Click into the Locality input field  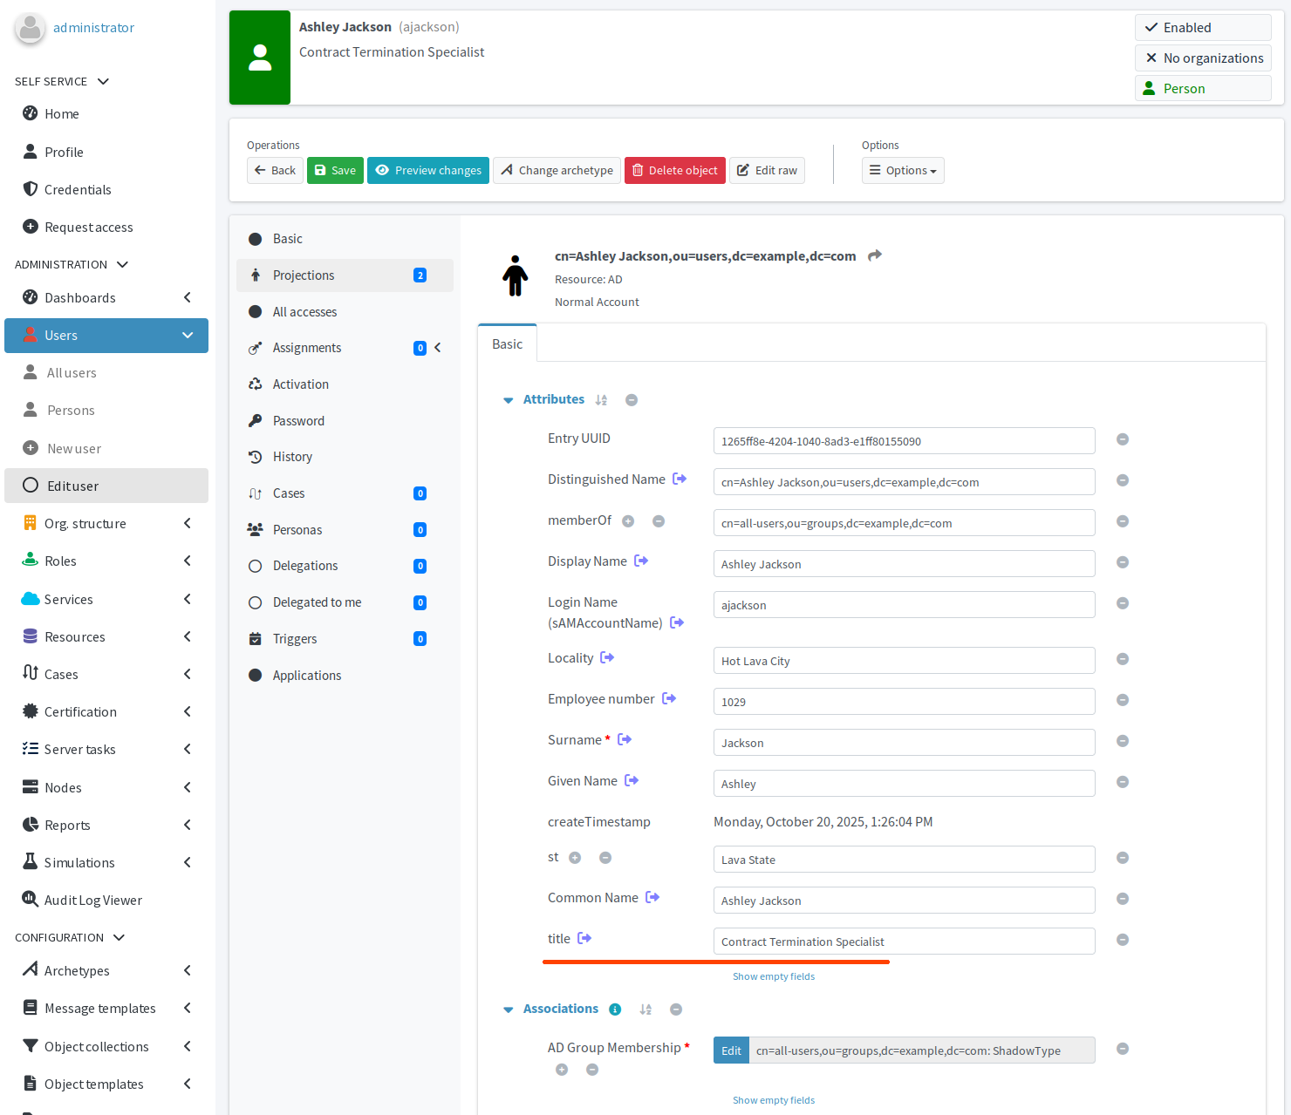coord(903,661)
